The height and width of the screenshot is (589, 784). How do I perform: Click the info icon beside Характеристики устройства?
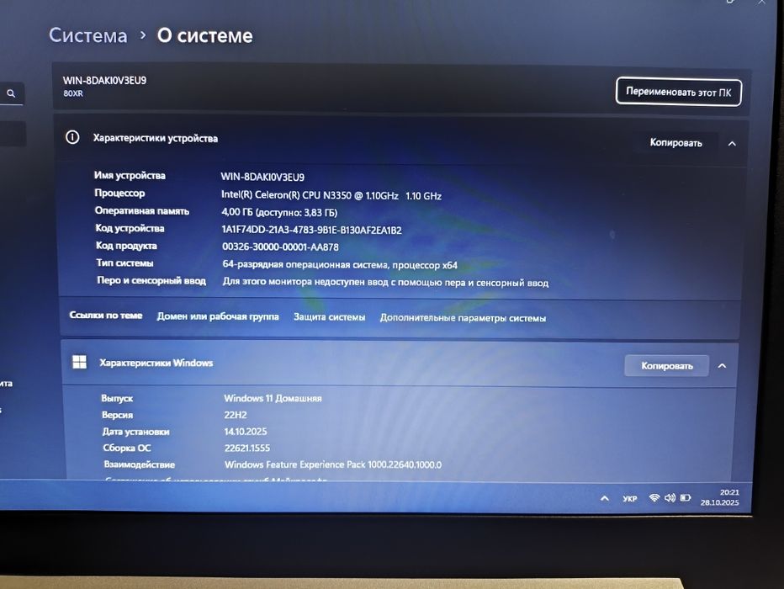(72, 137)
